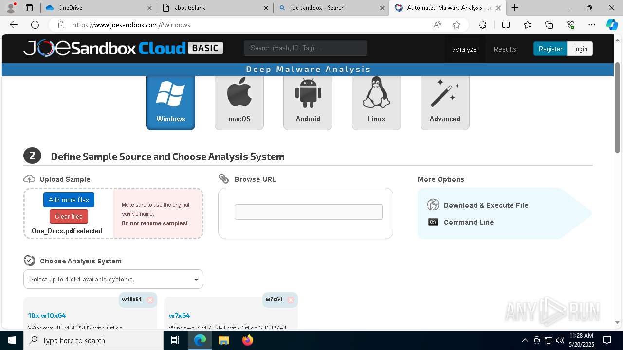The height and width of the screenshot is (350, 623).
Task: Open w7x64 system link
Action: tap(180, 315)
